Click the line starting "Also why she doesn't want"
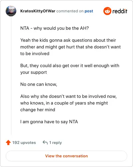This screenshot has height=167, width=133. point(68,96)
